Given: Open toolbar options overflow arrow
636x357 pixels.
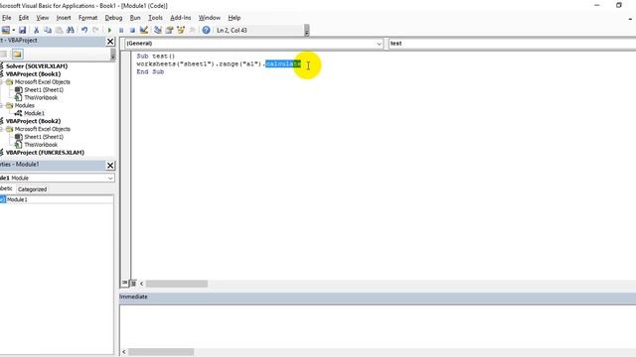Looking at the screenshot, I should pos(307,31).
